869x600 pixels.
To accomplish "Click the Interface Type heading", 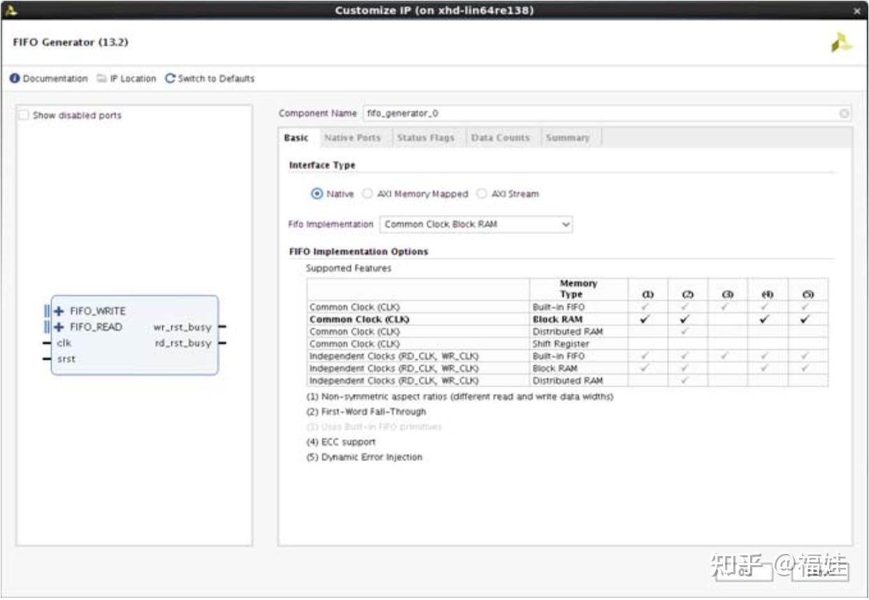I will tap(322, 166).
